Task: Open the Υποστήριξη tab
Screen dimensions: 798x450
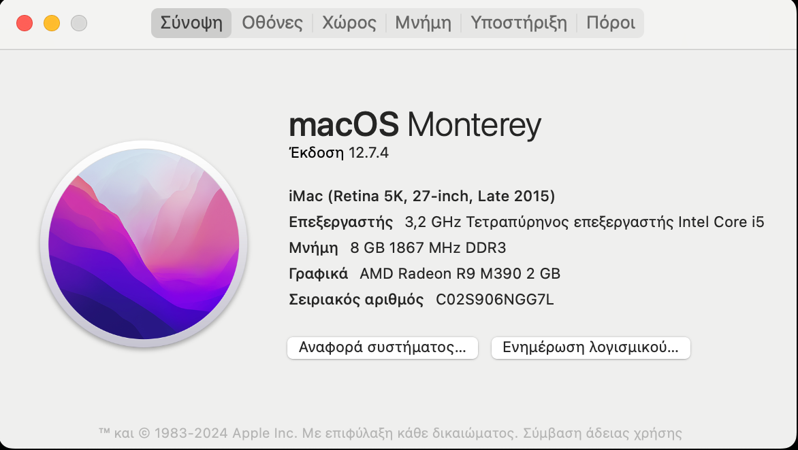Action: pyautogui.click(x=519, y=23)
